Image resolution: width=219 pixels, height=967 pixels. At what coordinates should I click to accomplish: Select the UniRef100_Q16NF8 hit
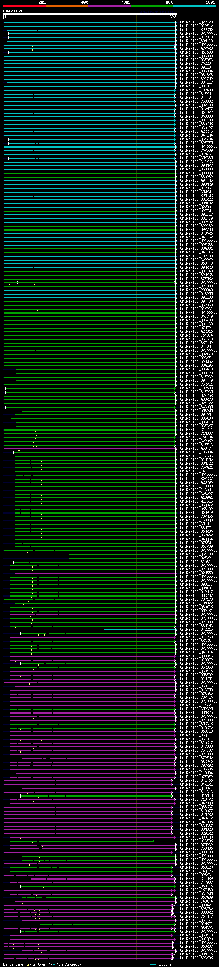pos(196,795)
